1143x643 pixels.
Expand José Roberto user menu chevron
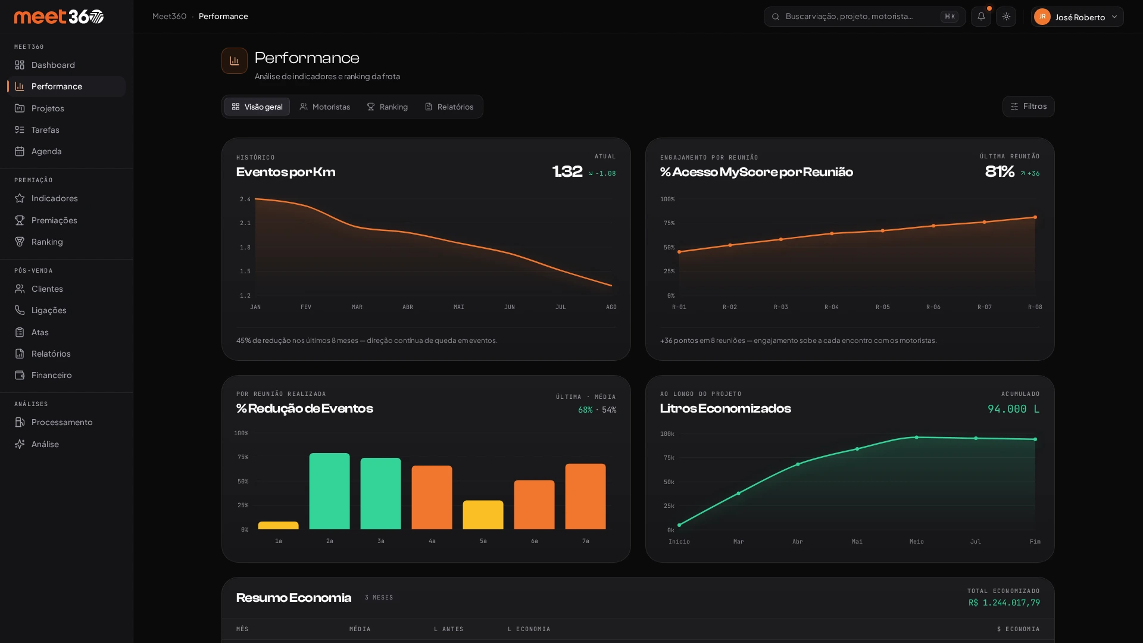click(x=1114, y=17)
